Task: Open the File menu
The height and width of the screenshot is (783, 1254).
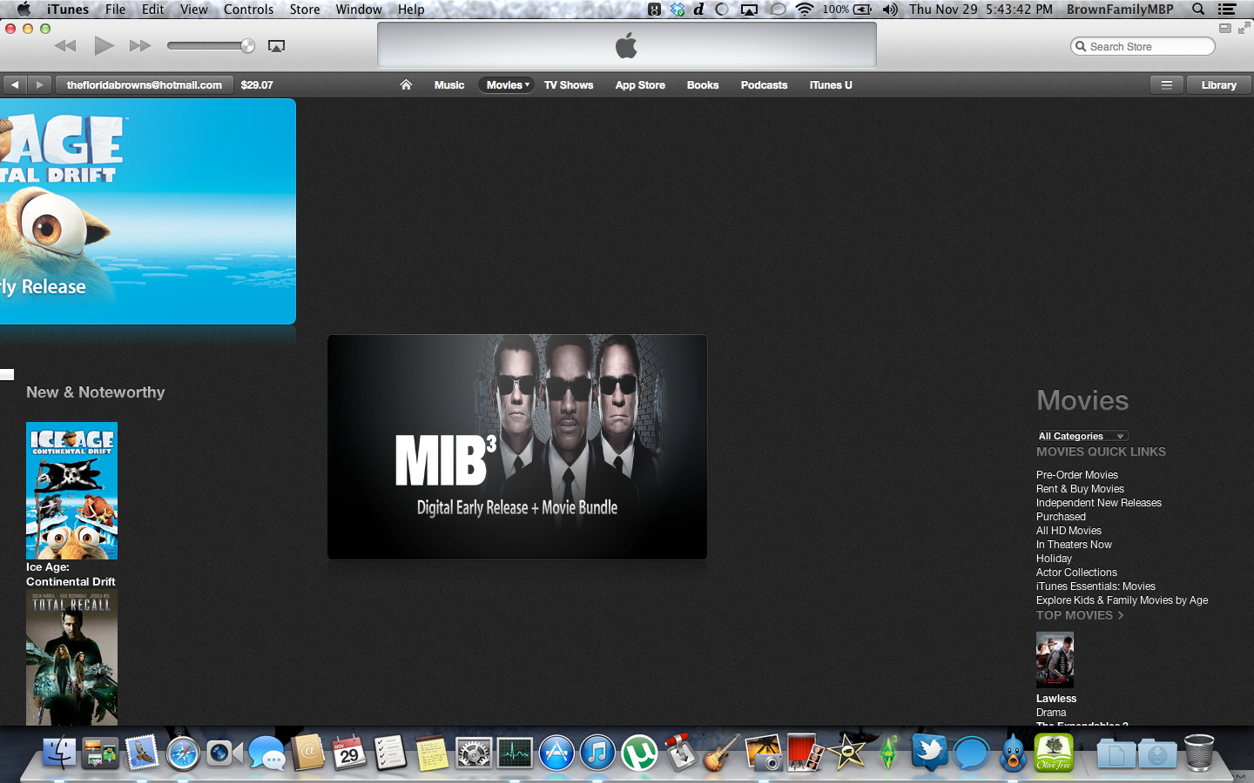Action: click(x=115, y=10)
